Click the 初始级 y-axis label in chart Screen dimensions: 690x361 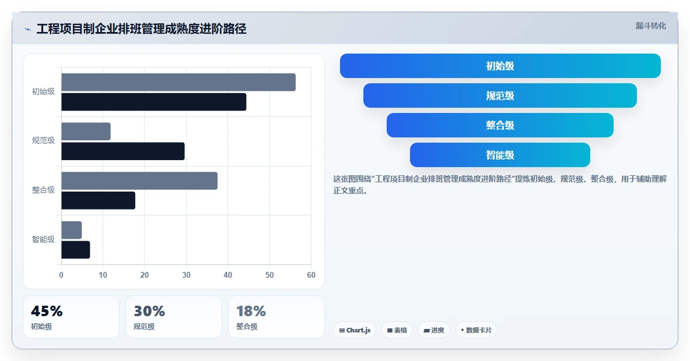click(43, 92)
